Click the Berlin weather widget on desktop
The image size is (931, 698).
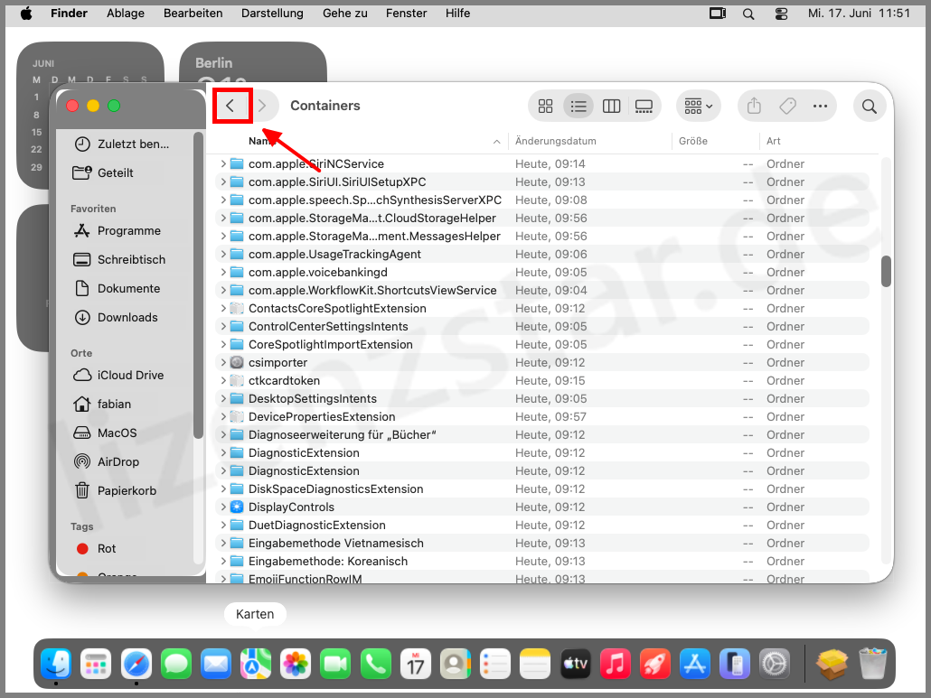click(x=253, y=62)
